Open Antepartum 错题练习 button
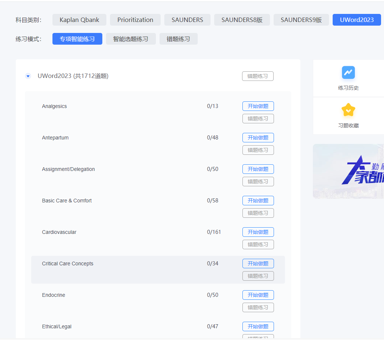The width and height of the screenshot is (384, 340). point(258,150)
